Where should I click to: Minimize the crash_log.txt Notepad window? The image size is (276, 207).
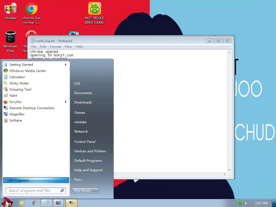209,41
